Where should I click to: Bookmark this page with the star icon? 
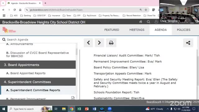[146, 10]
